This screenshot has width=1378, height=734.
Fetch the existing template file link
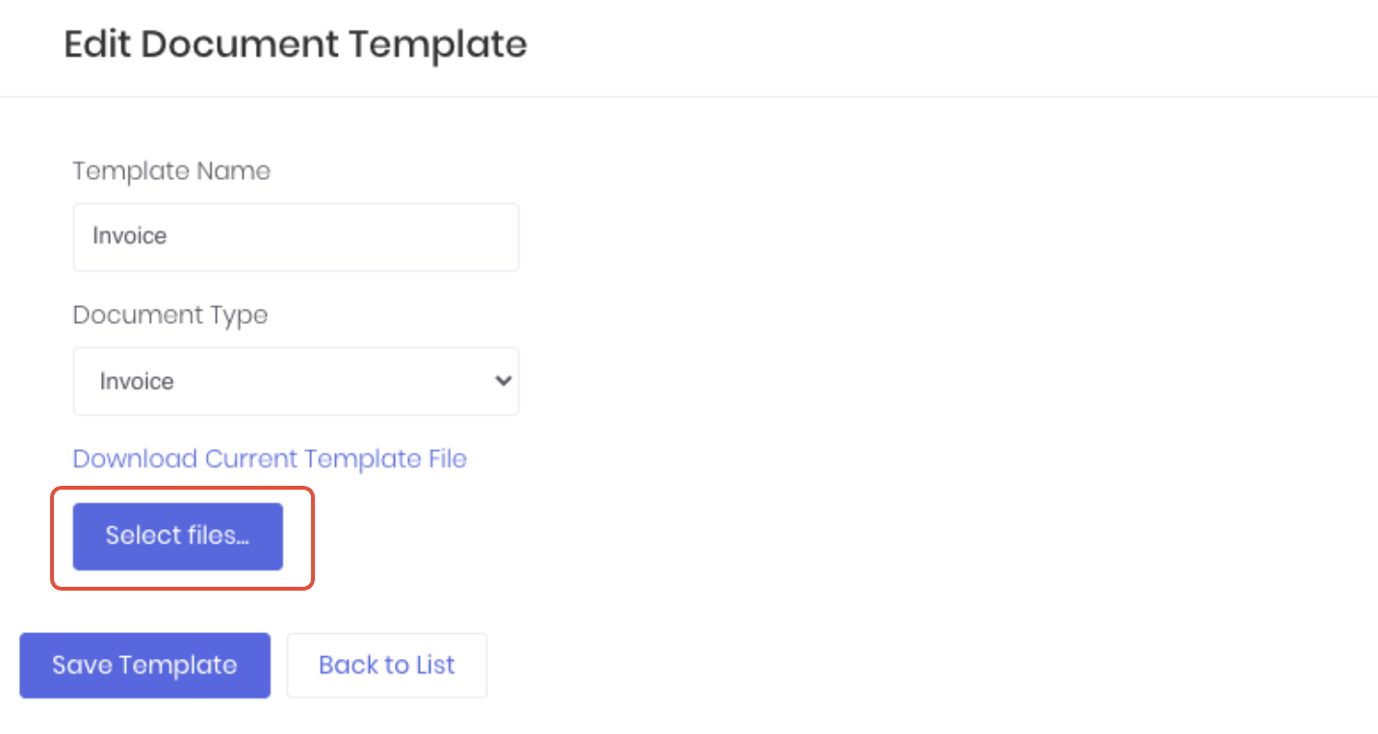click(x=270, y=459)
